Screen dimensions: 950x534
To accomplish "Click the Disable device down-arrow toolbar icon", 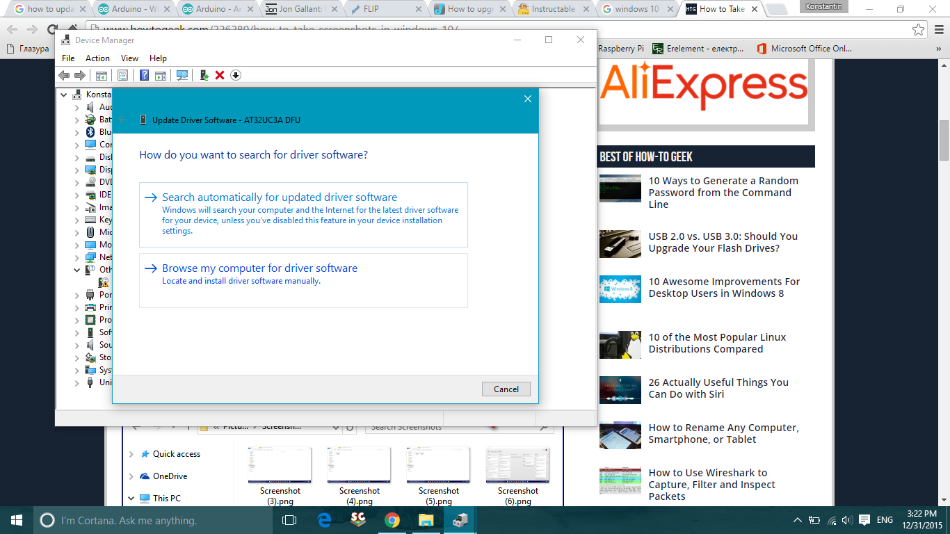I will 235,74.
